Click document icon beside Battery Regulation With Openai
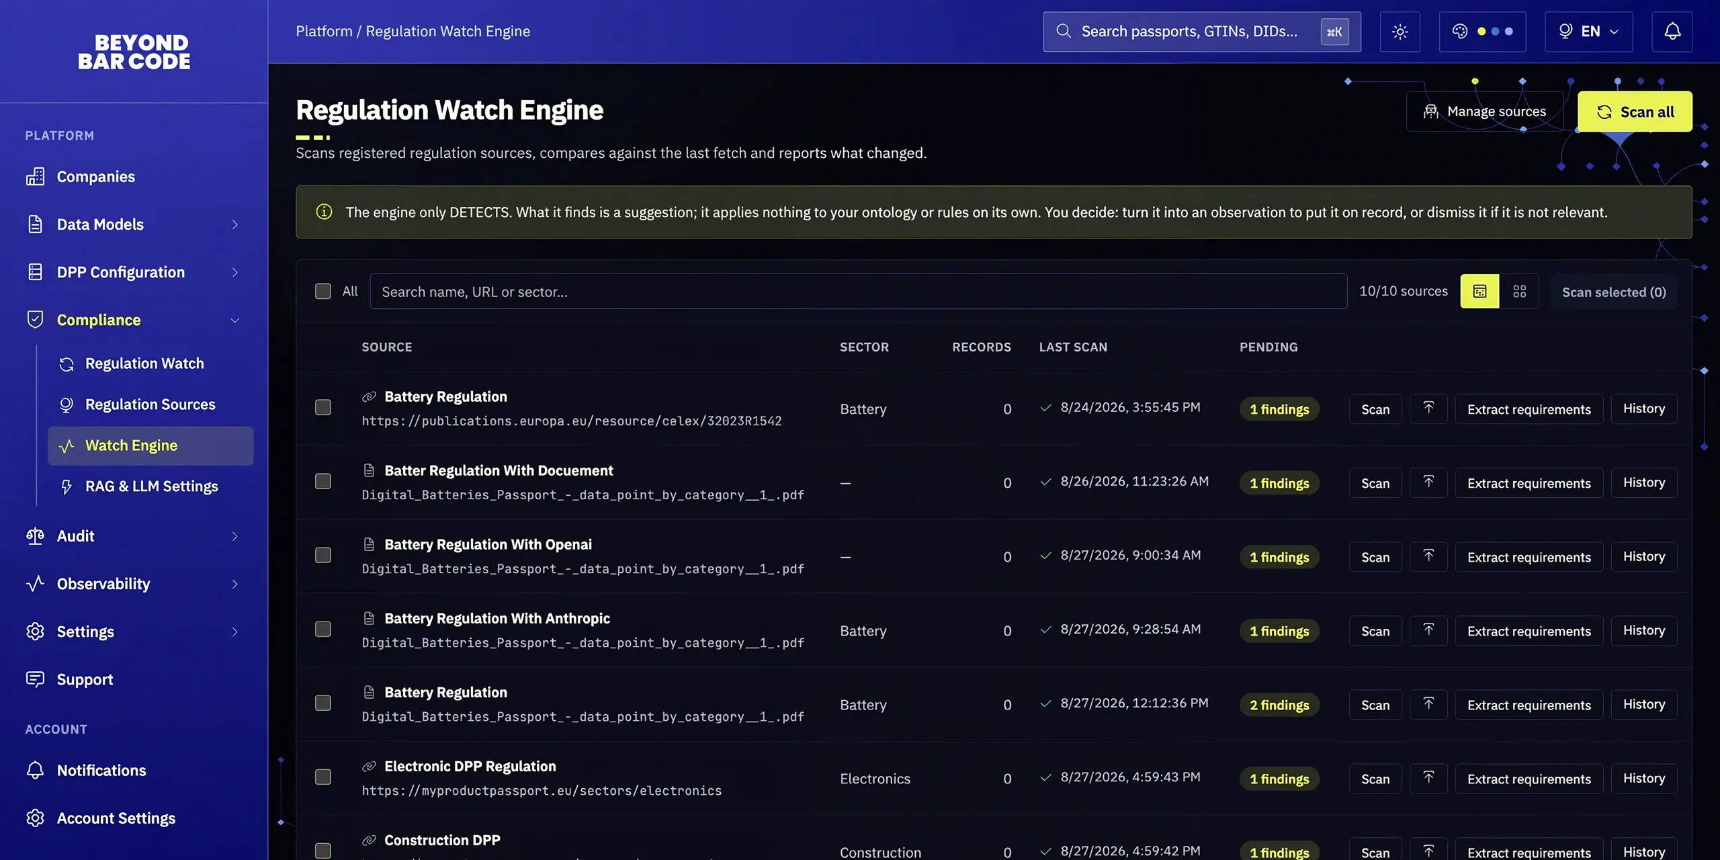The image size is (1720, 860). tap(369, 544)
